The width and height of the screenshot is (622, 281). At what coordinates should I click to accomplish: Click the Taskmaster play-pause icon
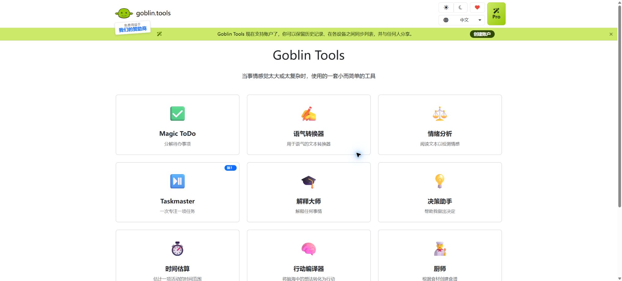177,181
